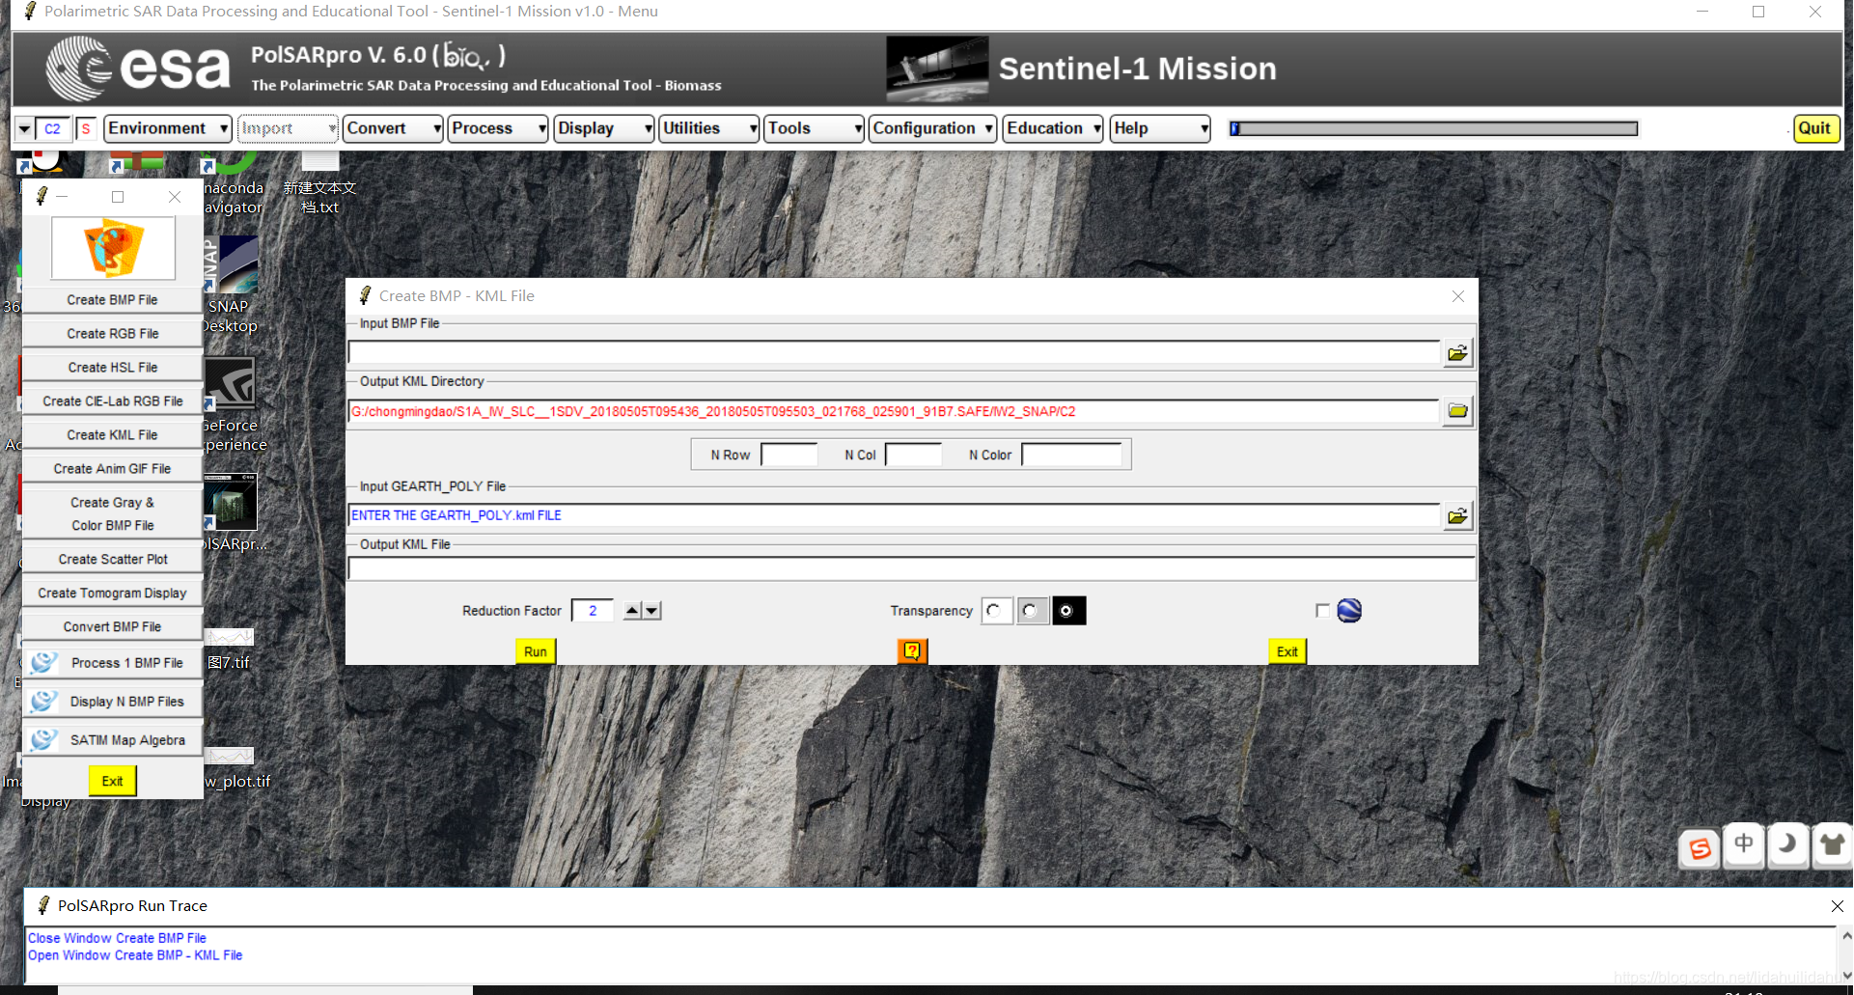This screenshot has width=1854, height=995.
Task: Click Create BMP File in the Display panel
Action: click(x=112, y=300)
